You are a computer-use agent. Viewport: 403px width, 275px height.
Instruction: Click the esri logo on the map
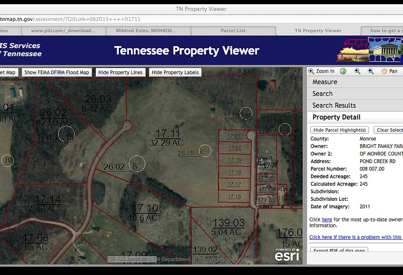(x=287, y=254)
